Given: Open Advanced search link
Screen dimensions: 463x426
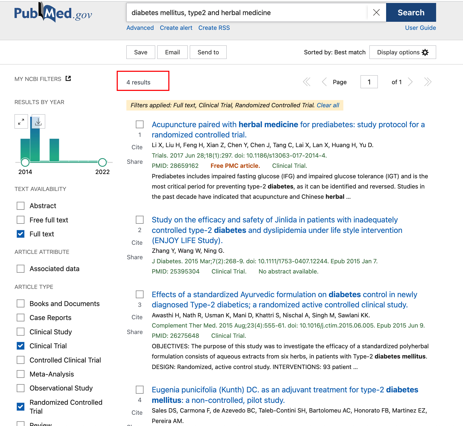Looking at the screenshot, I should click(x=140, y=28).
